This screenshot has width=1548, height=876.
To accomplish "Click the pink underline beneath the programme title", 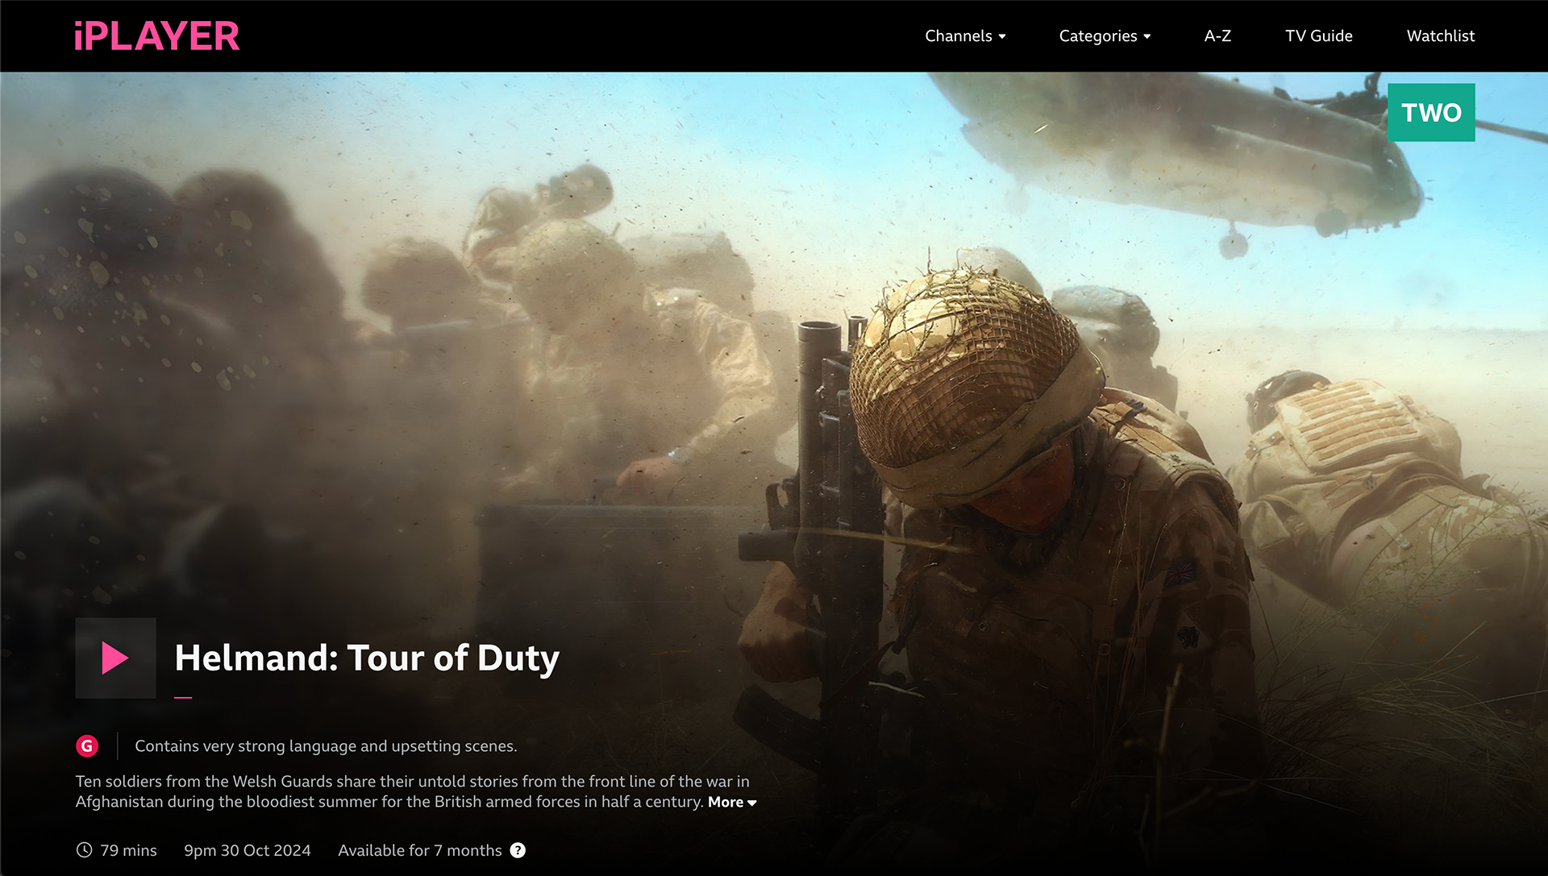I will pos(183,698).
